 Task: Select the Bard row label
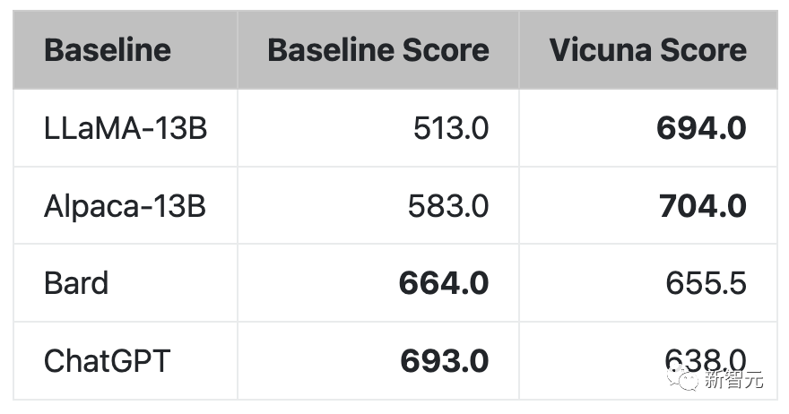pos(76,282)
